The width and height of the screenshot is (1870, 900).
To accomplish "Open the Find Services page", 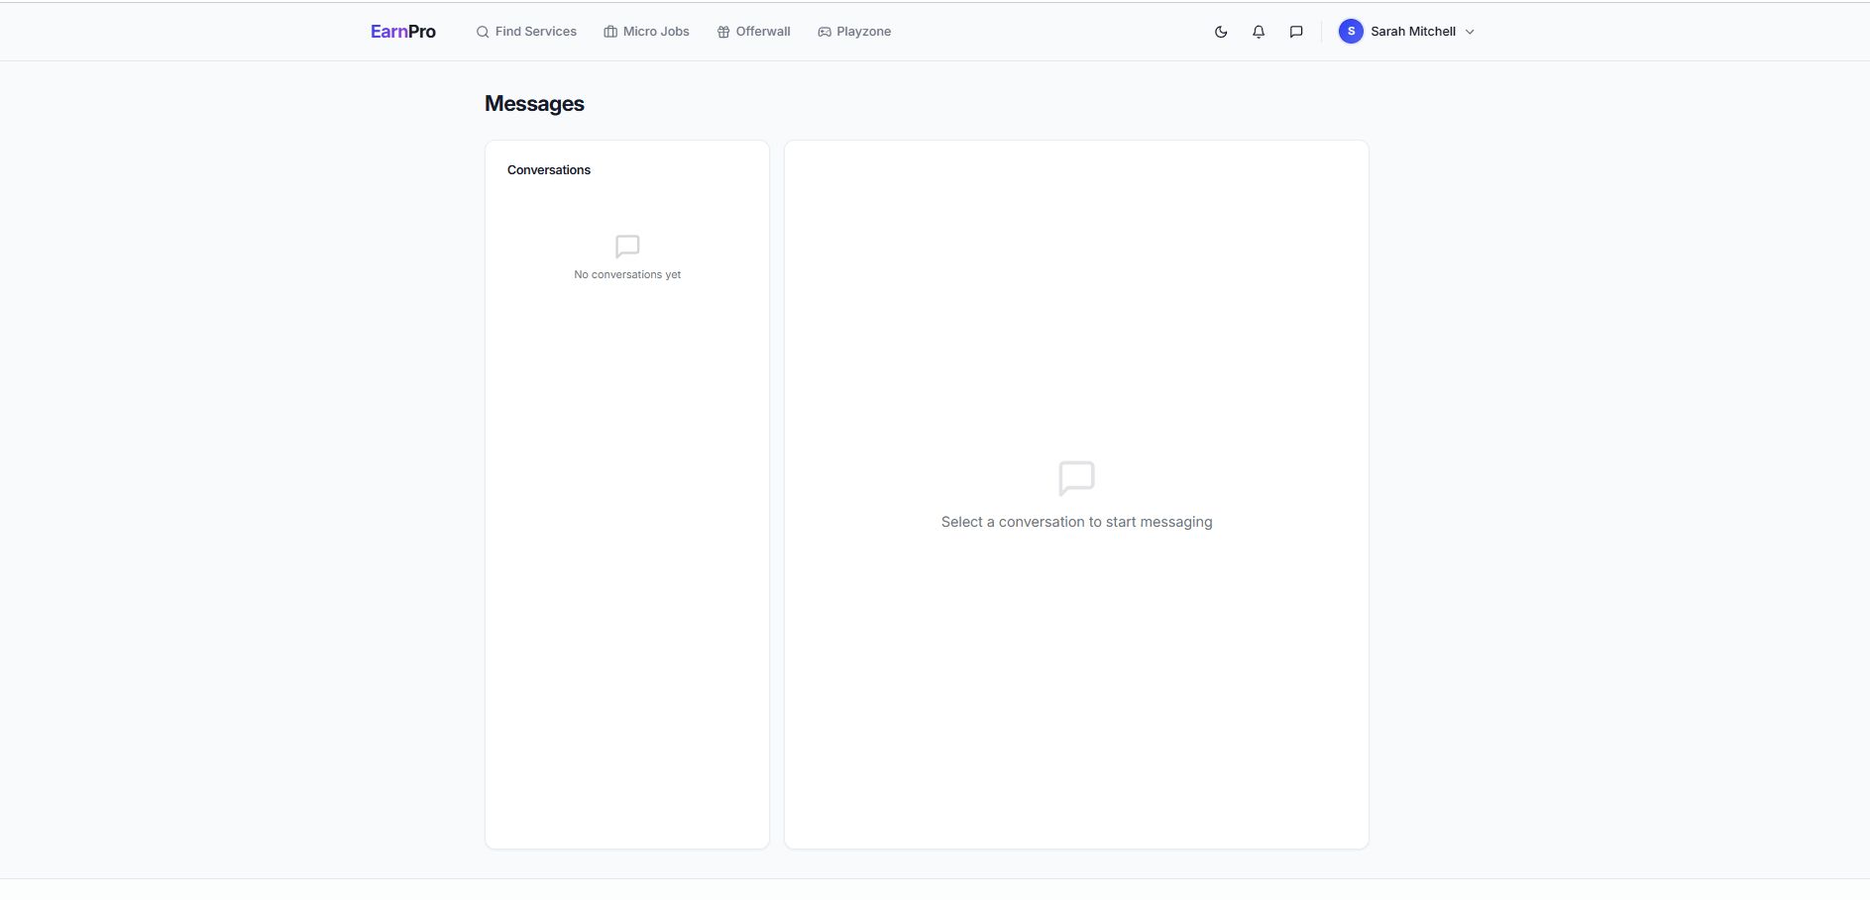I will coord(526,32).
